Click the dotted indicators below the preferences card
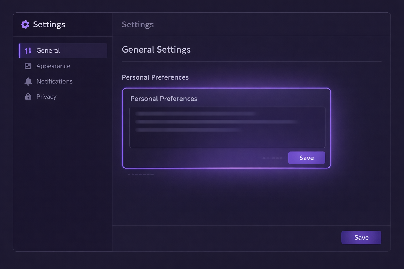Viewport: 404px width, 269px height. tap(141, 174)
